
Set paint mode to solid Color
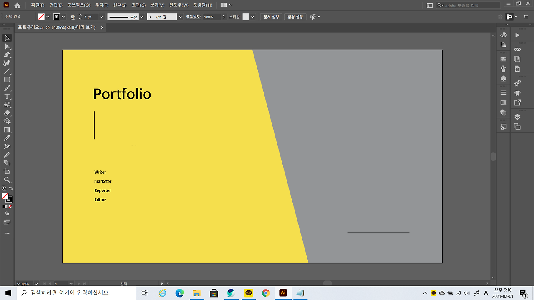[4, 207]
